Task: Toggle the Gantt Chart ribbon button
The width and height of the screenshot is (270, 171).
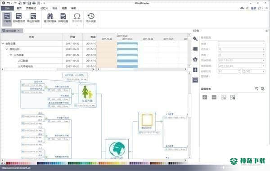Action: click(7, 18)
